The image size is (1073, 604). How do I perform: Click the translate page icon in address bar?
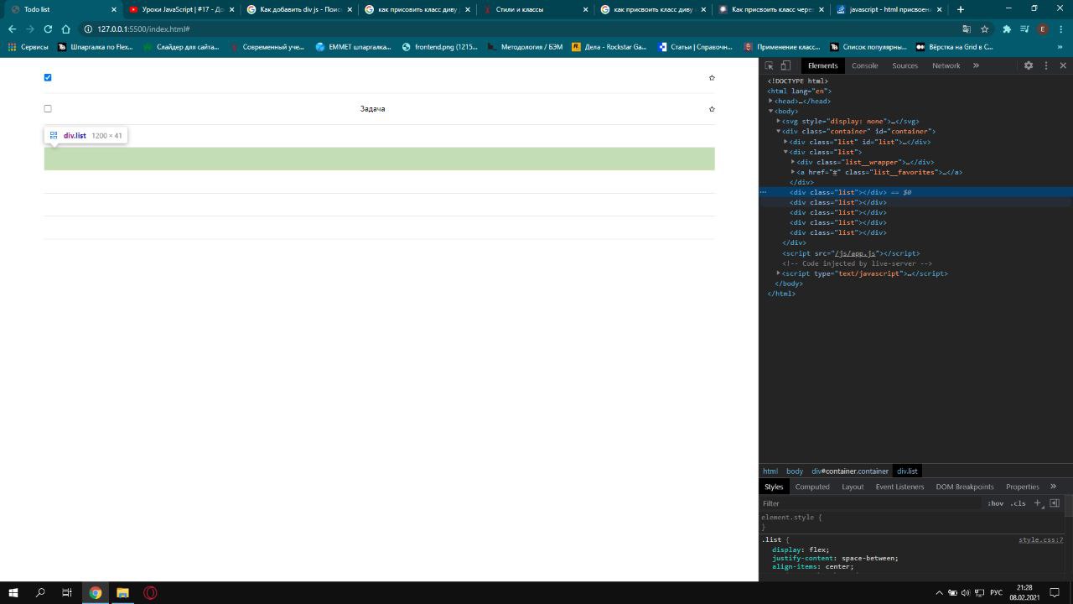click(967, 29)
